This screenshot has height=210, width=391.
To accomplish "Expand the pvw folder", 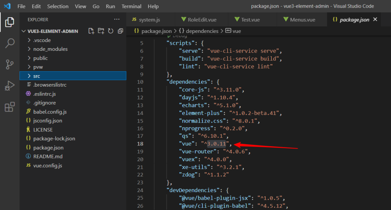I will (73, 67).
